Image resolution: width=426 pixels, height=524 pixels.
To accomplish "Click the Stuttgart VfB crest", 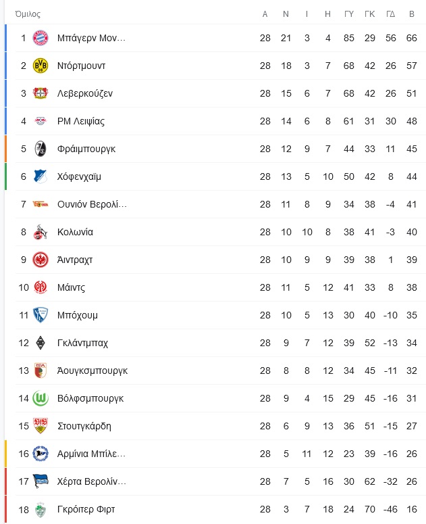I will (x=41, y=426).
